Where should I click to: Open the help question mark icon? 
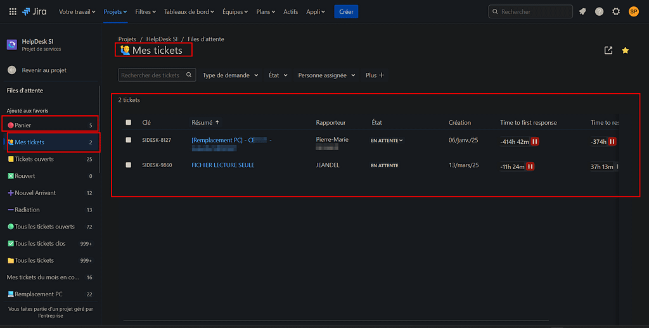[599, 11]
